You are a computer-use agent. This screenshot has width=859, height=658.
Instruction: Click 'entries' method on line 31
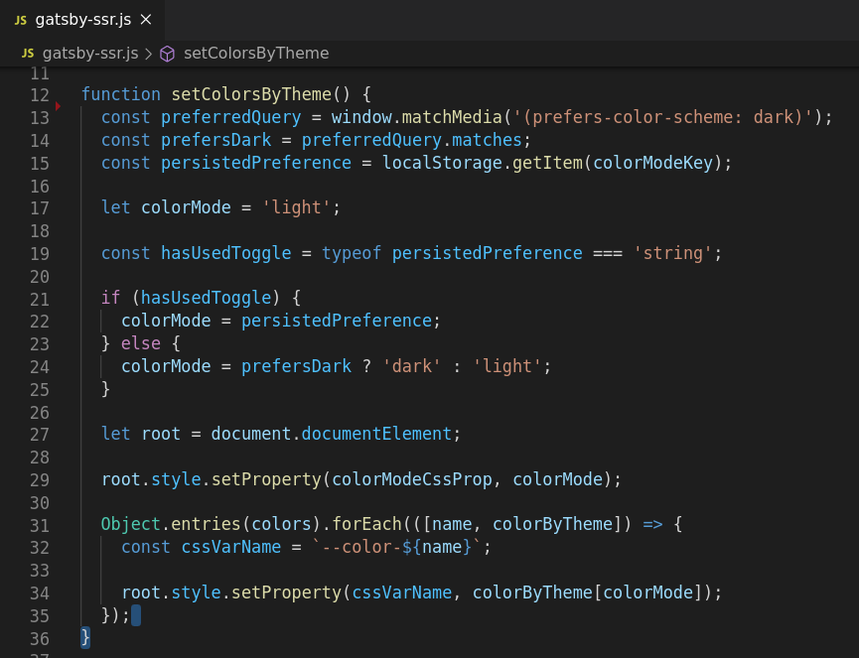206,524
